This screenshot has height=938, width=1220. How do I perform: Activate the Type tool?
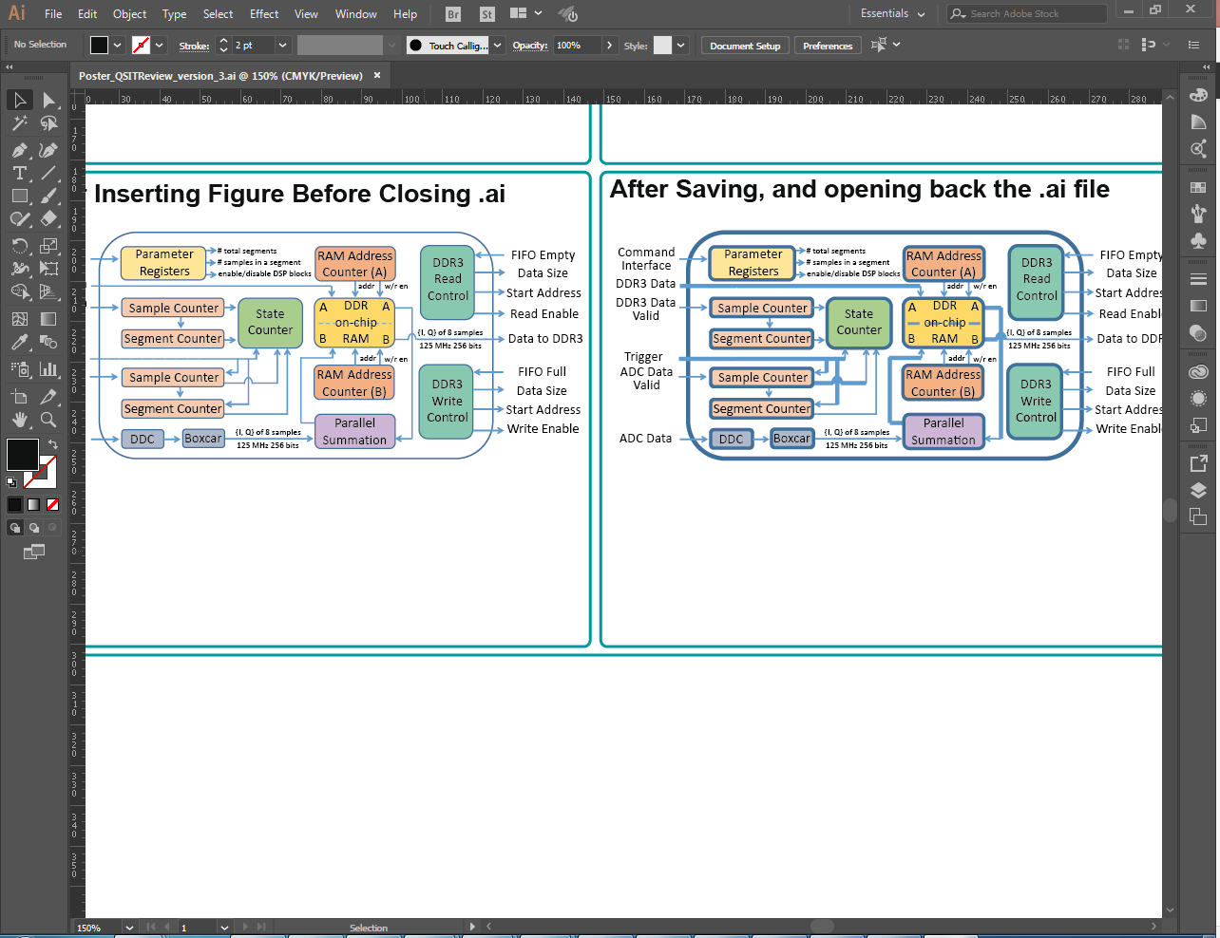20,173
